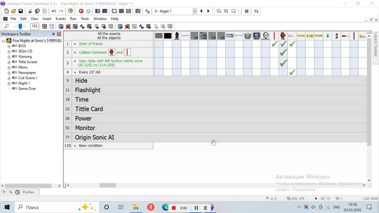Expand the Menu tree node
The height and width of the screenshot is (213, 379).
[9, 67]
